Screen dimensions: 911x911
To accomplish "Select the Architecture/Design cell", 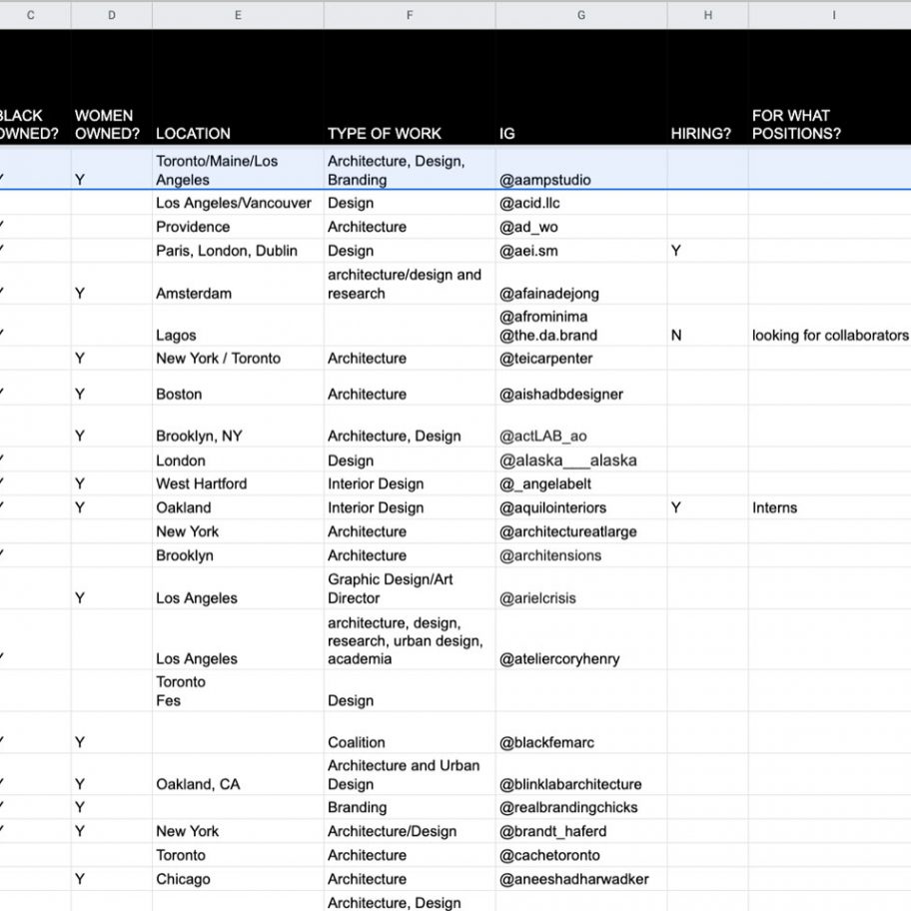I will coord(410,831).
